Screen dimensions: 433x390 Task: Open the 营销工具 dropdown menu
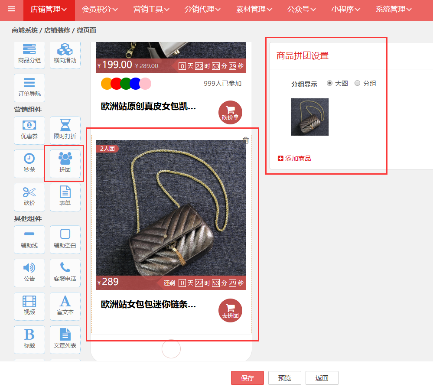pos(151,10)
